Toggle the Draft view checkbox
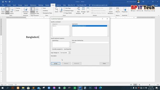The width and height of the screenshot is (160, 90). click(15, 10)
